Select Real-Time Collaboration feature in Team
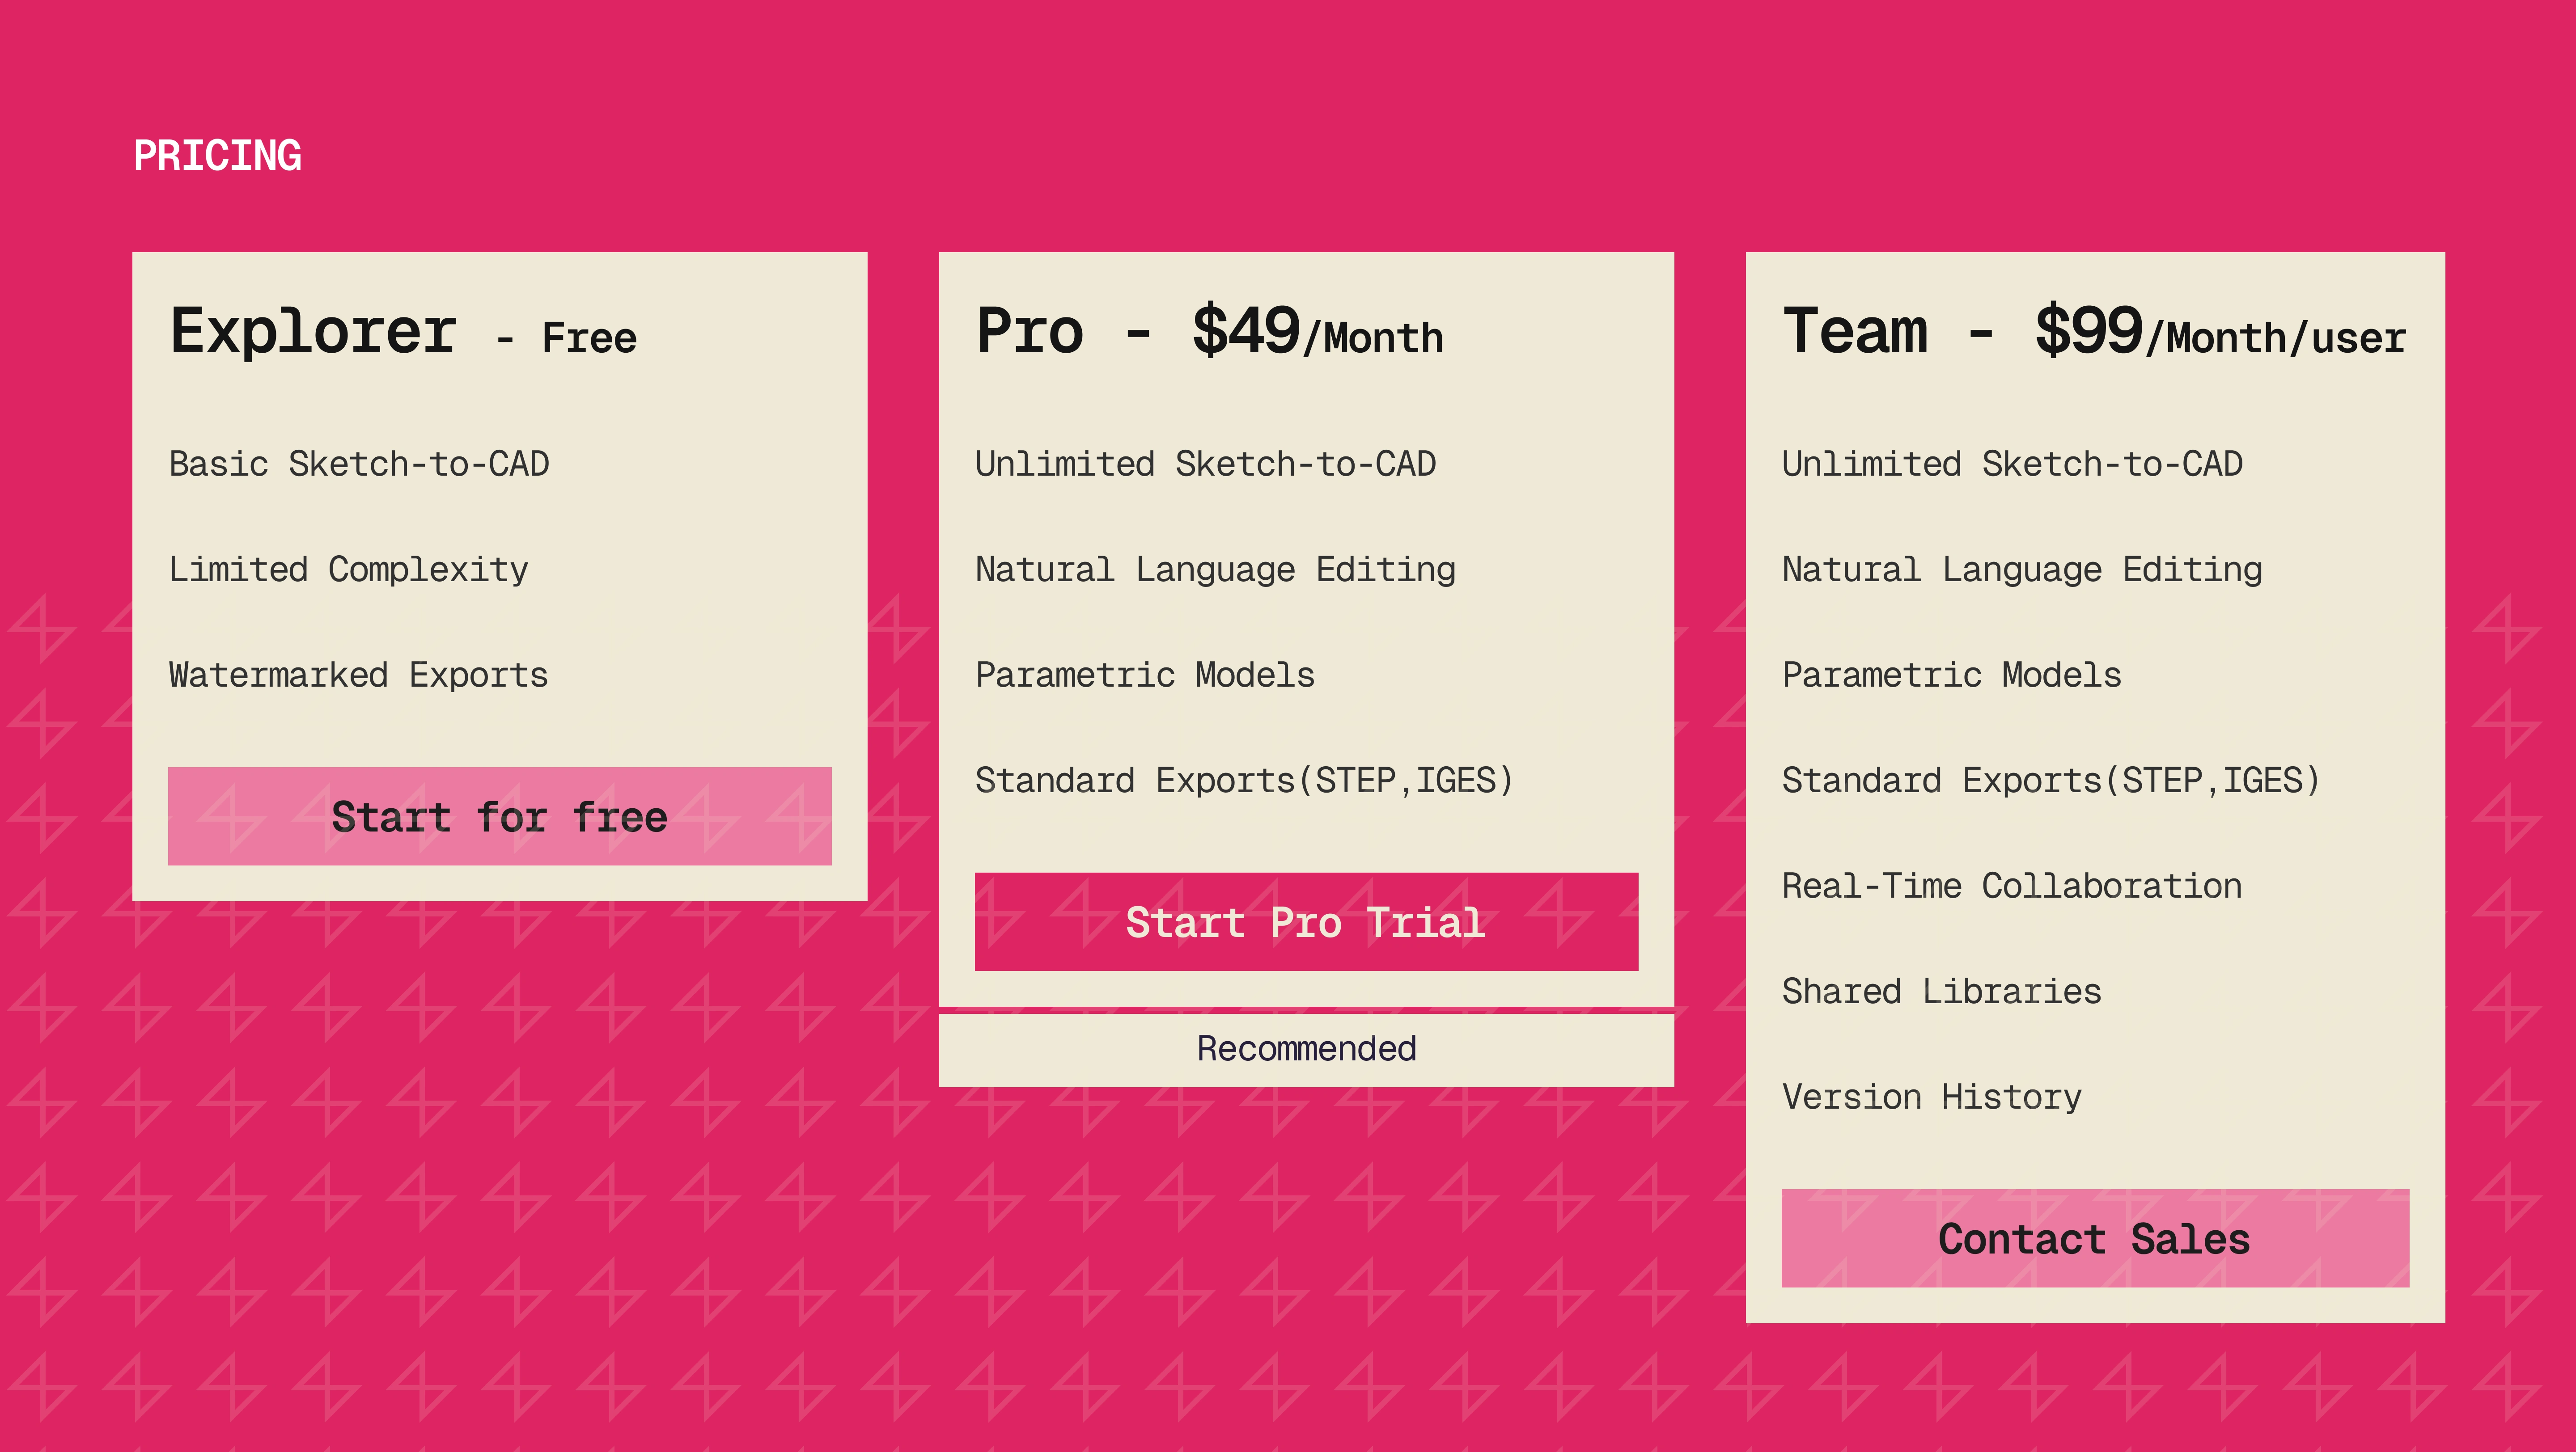2576x1452 pixels. [2011, 886]
